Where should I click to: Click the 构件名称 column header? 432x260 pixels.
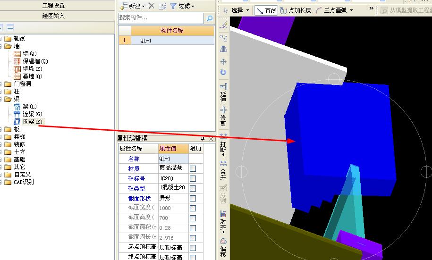(x=172, y=31)
